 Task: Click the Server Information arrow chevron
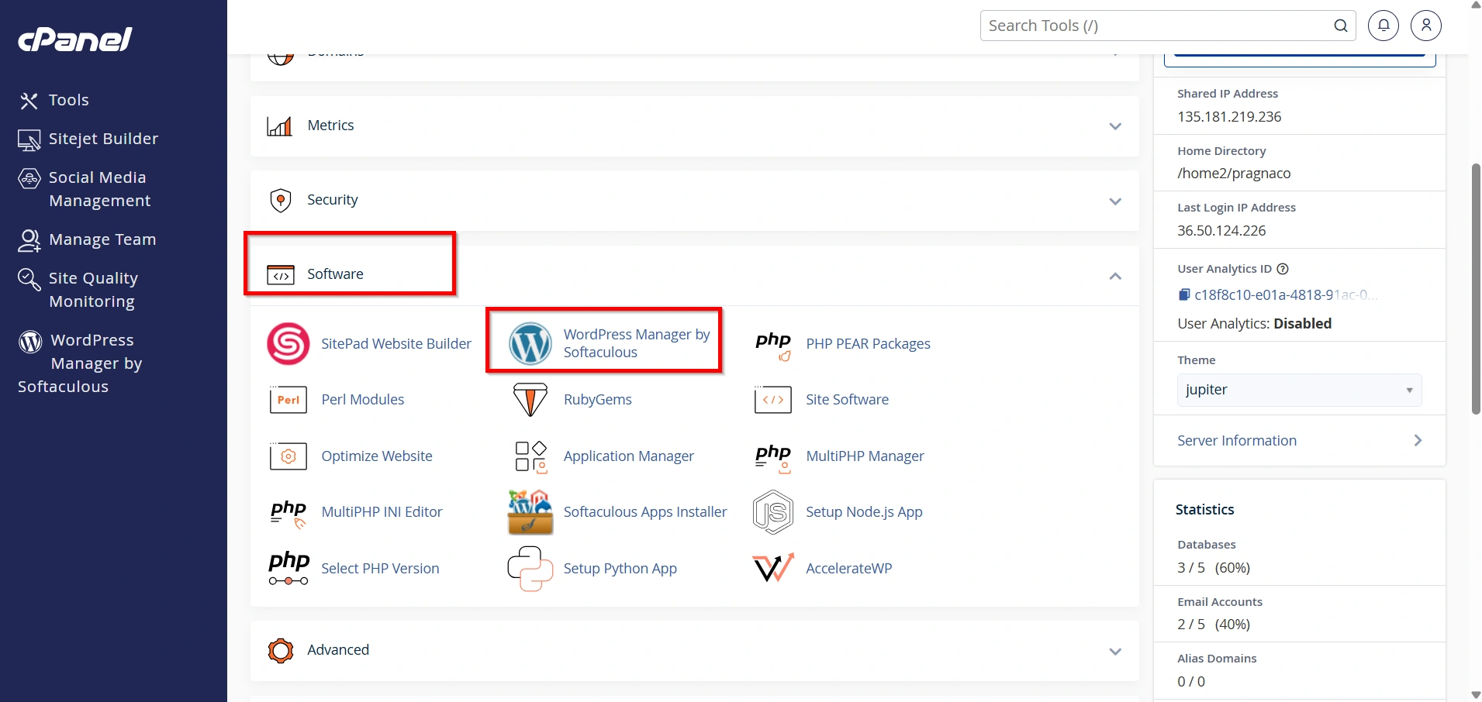click(x=1418, y=440)
